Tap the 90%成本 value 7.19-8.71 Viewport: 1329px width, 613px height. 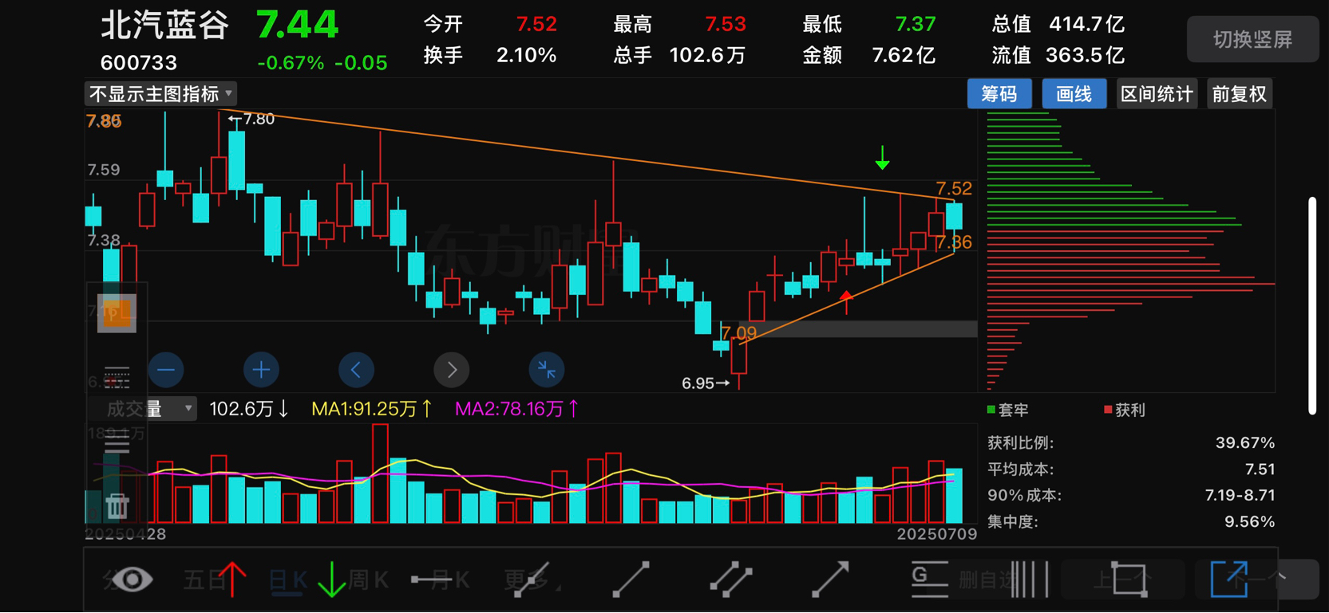(1240, 495)
